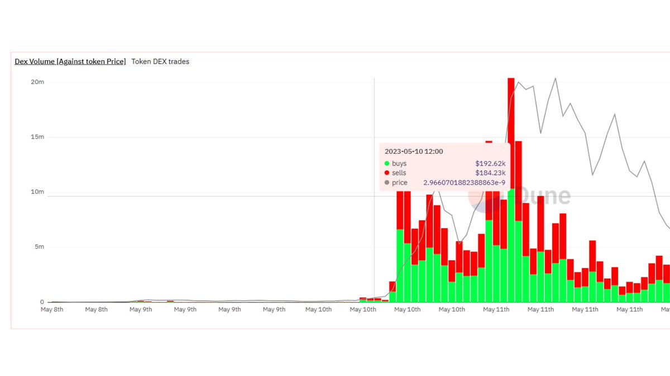The width and height of the screenshot is (670, 376).
Task: Open the "Dex Volume [Against token Price]" title link
Action: pyautogui.click(x=70, y=62)
